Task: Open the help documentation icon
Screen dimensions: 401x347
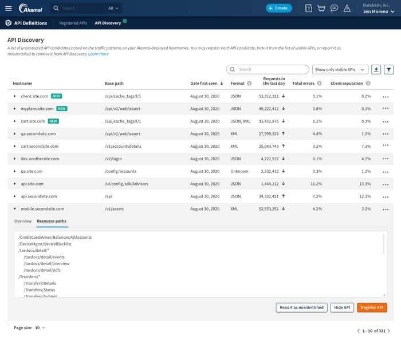Action: (x=309, y=8)
